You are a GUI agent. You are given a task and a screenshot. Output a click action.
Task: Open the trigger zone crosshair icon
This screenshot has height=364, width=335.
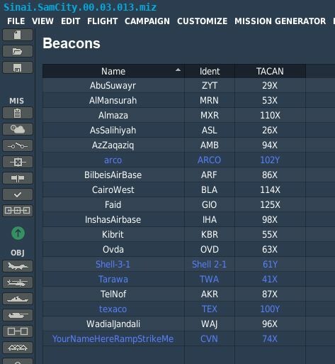coord(18,162)
